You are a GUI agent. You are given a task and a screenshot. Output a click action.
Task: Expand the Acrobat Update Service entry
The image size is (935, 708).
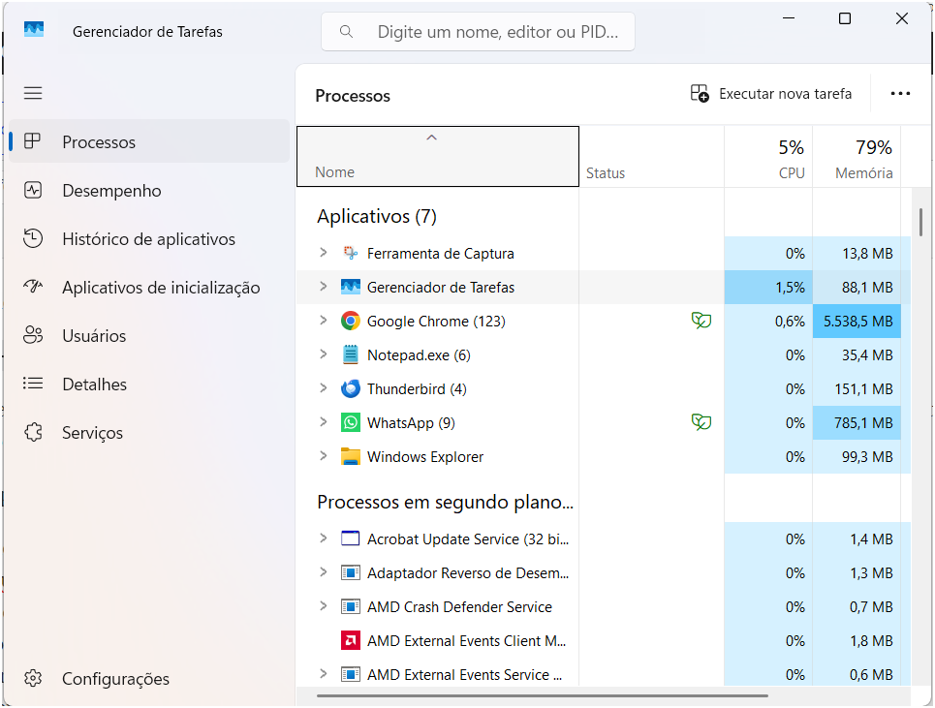click(x=324, y=539)
